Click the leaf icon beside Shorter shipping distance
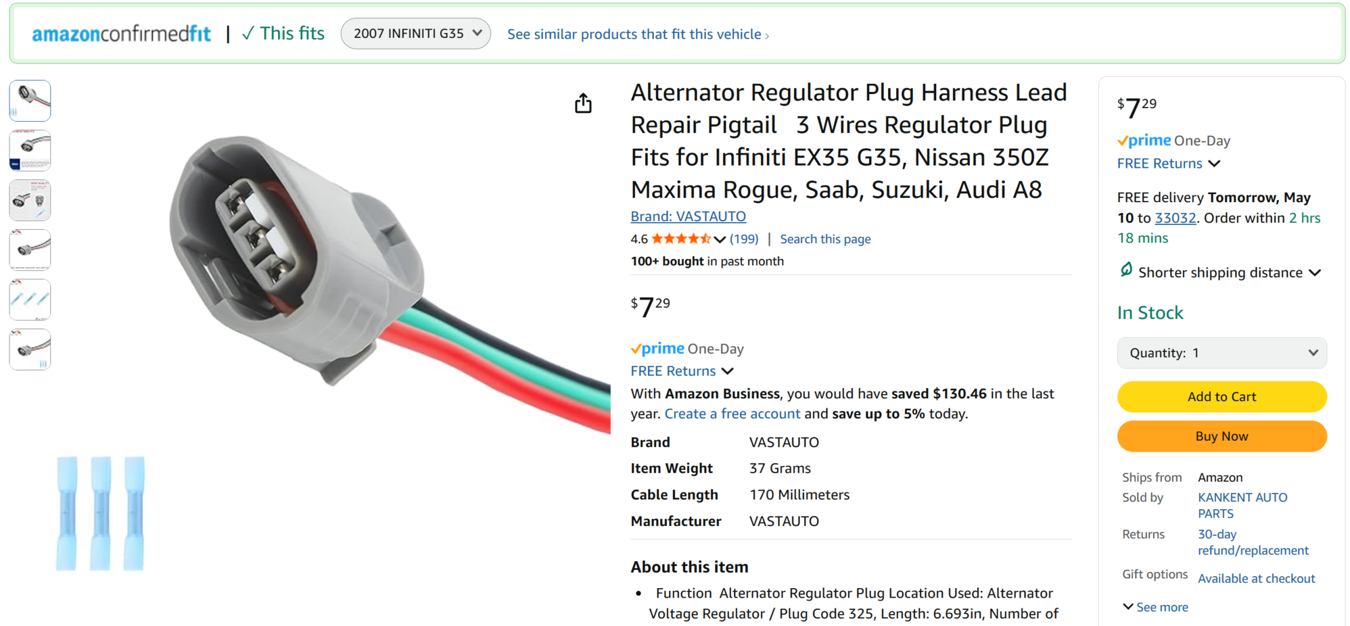 [x=1126, y=270]
